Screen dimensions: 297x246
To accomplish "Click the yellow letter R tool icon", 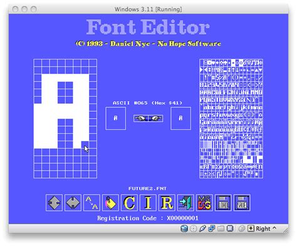I will [x=167, y=203].
